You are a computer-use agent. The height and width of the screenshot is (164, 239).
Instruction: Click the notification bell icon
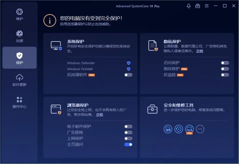[189, 6]
